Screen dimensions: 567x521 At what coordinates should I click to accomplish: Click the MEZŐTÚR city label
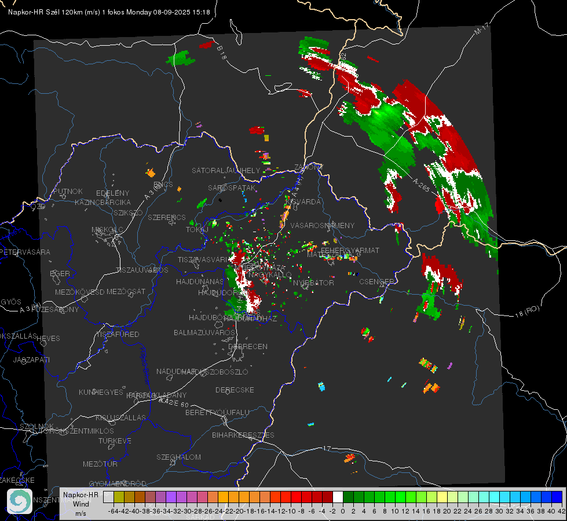(100, 464)
